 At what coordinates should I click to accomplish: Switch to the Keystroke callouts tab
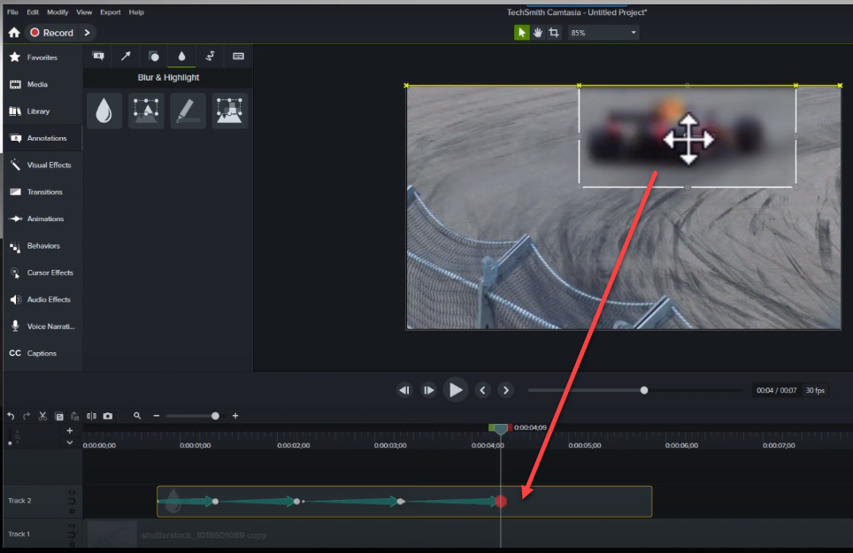pos(238,56)
